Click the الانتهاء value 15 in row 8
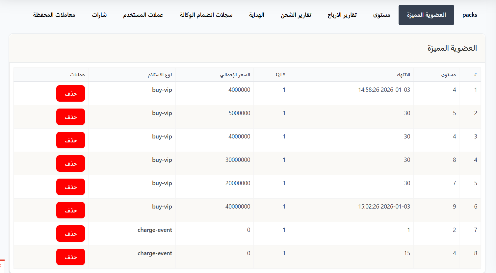 coord(407,253)
